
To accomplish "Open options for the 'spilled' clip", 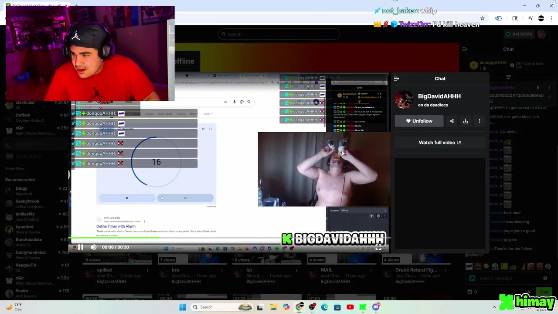I will click(x=147, y=270).
